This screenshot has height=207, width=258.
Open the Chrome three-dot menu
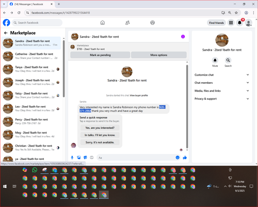click(253, 13)
